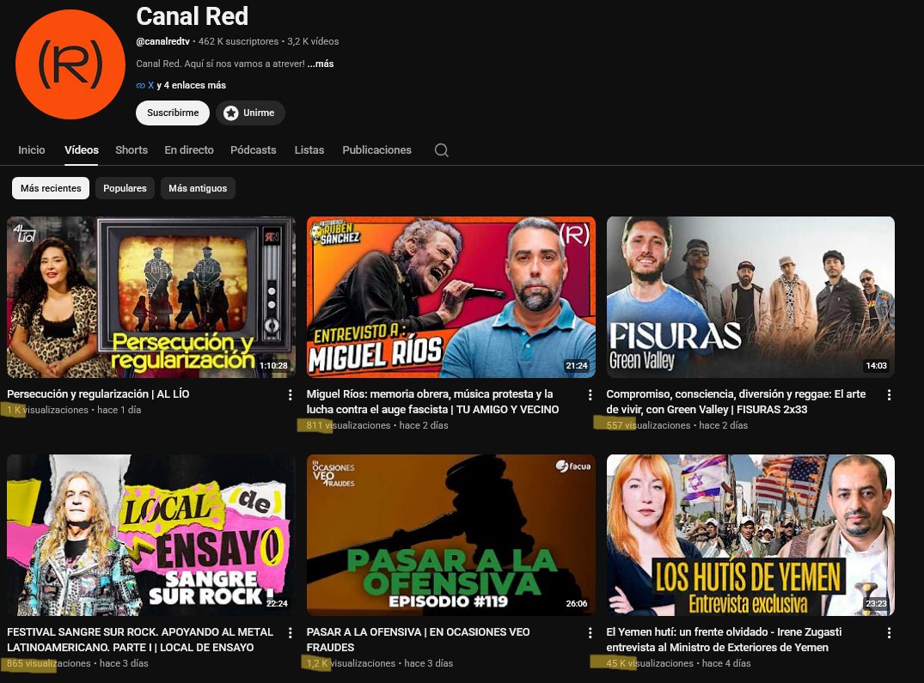The width and height of the screenshot is (924, 683).
Task: Click the 462 K suscriptores text
Action: tap(239, 41)
